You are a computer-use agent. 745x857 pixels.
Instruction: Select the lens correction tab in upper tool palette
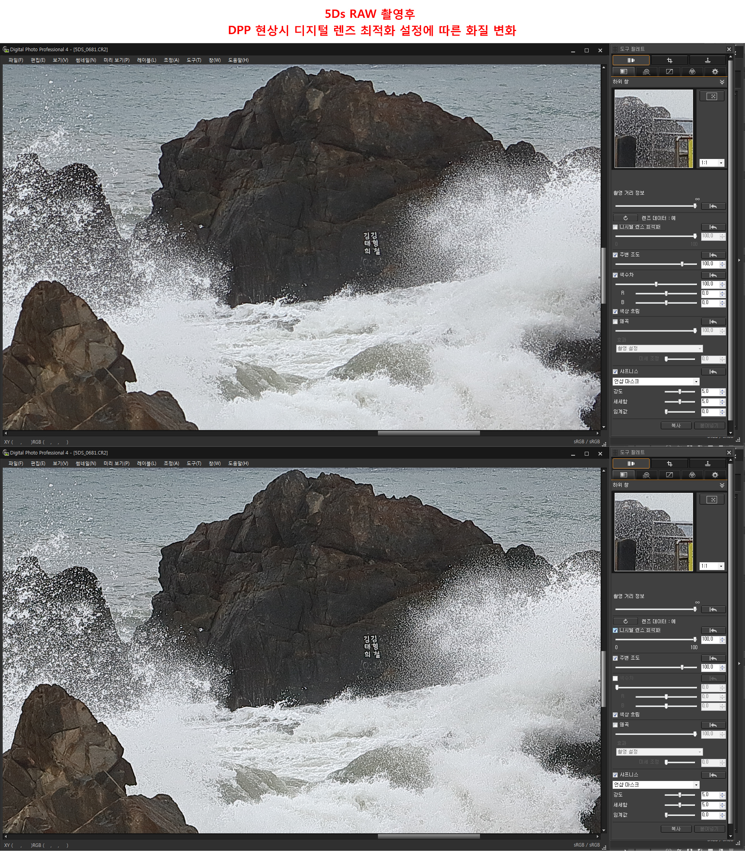pos(630,60)
